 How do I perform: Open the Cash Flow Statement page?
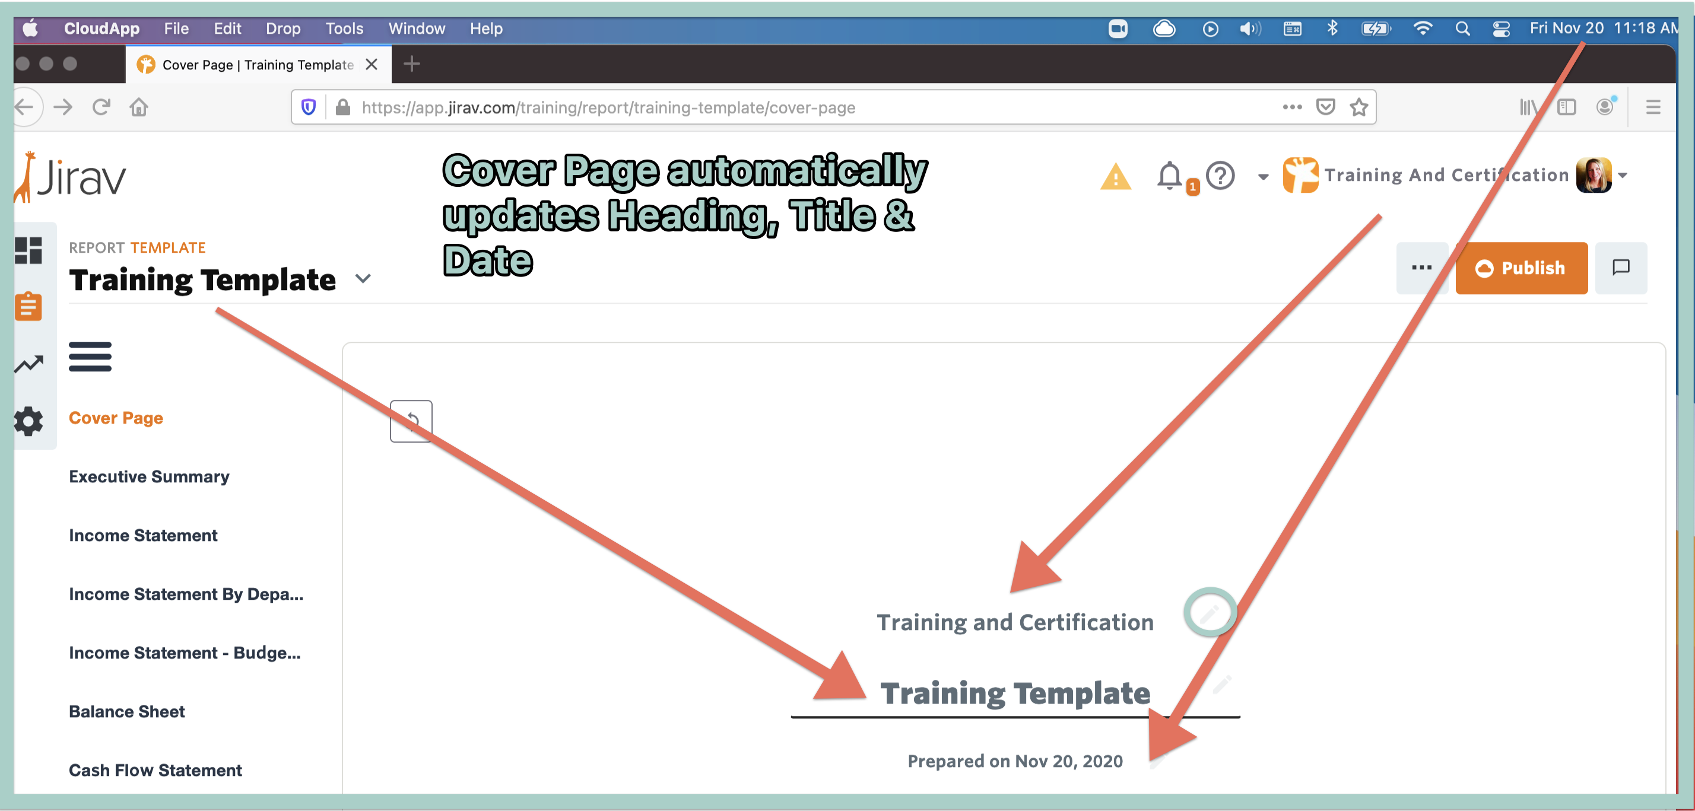pos(155,769)
